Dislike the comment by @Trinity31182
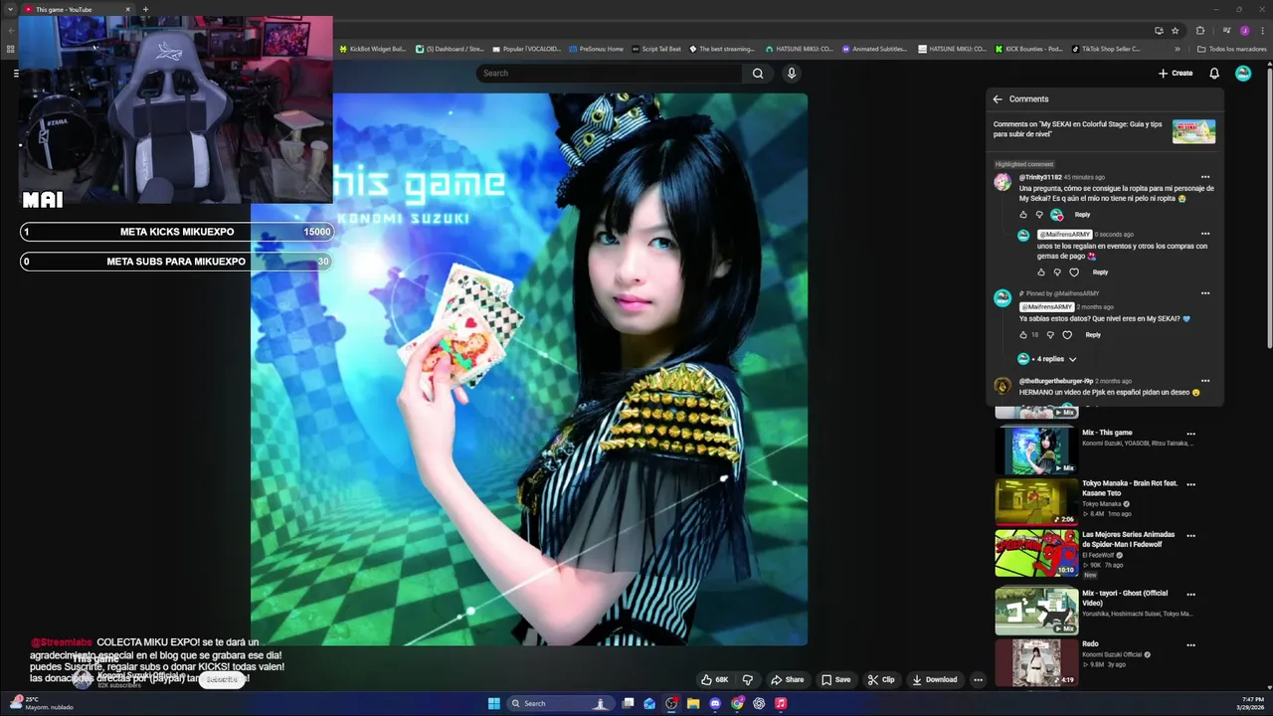 1040,215
